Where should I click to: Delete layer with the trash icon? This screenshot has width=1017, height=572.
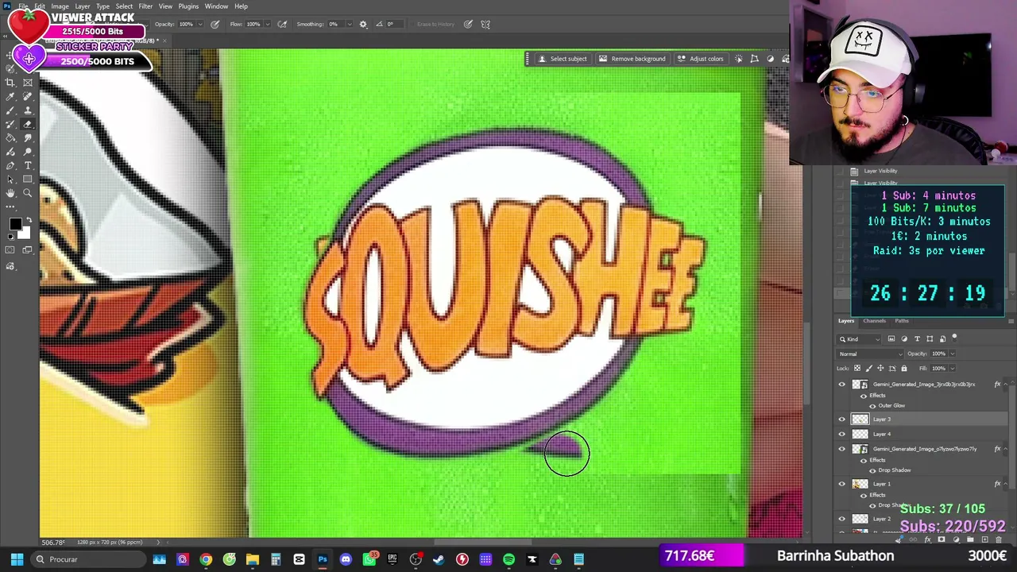click(x=999, y=539)
